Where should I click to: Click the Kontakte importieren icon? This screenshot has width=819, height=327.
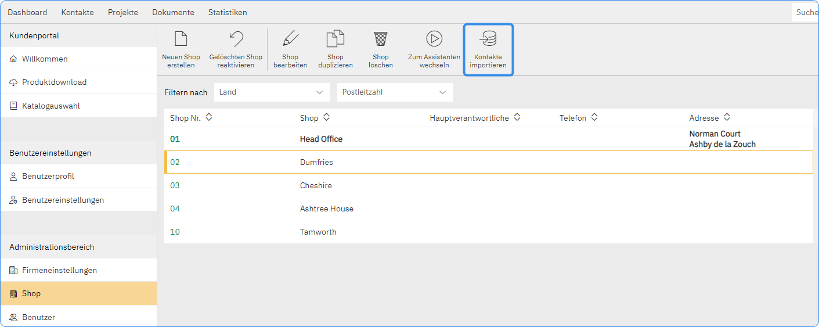[488, 39]
